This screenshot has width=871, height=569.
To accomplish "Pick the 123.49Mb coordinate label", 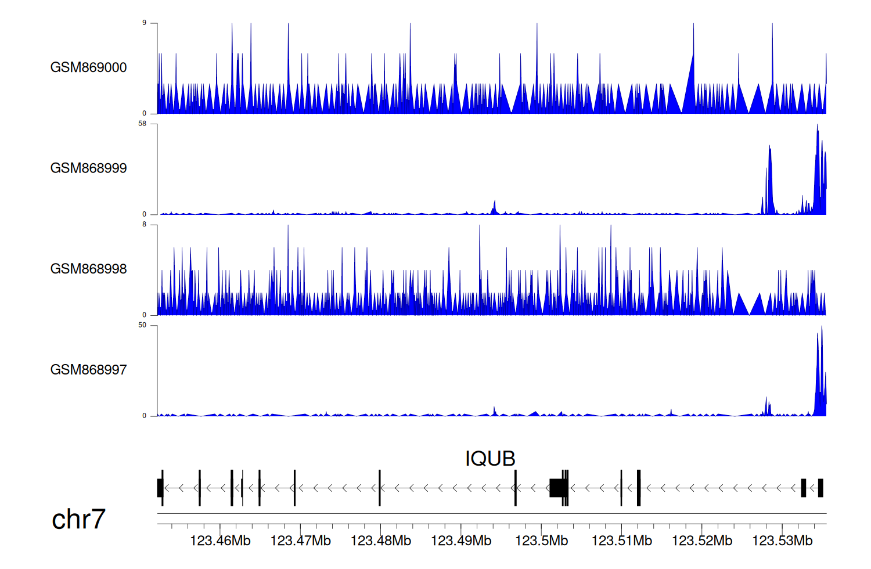I will pos(460,541).
